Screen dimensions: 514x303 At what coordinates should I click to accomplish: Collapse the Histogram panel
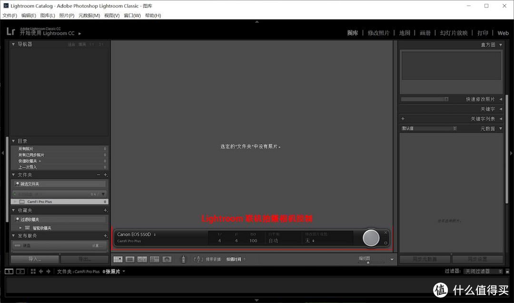[501, 45]
